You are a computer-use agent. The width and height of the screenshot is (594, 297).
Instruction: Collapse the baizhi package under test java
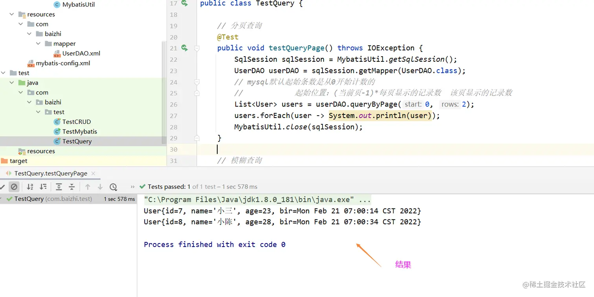click(x=29, y=102)
